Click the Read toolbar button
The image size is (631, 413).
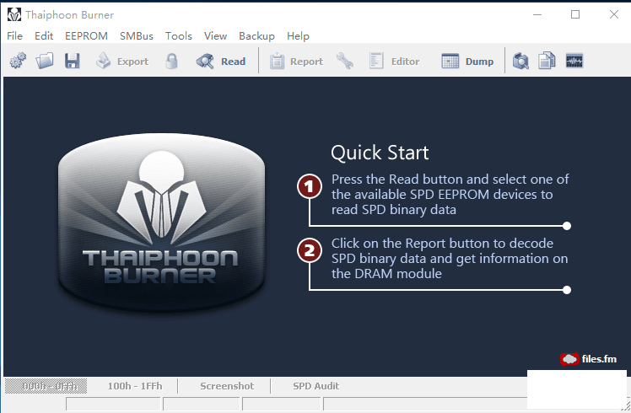[221, 62]
